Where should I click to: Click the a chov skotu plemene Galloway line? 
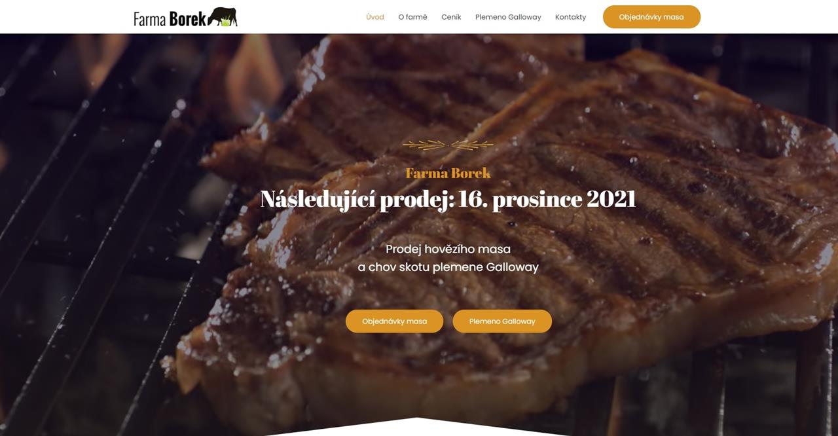pyautogui.click(x=448, y=267)
